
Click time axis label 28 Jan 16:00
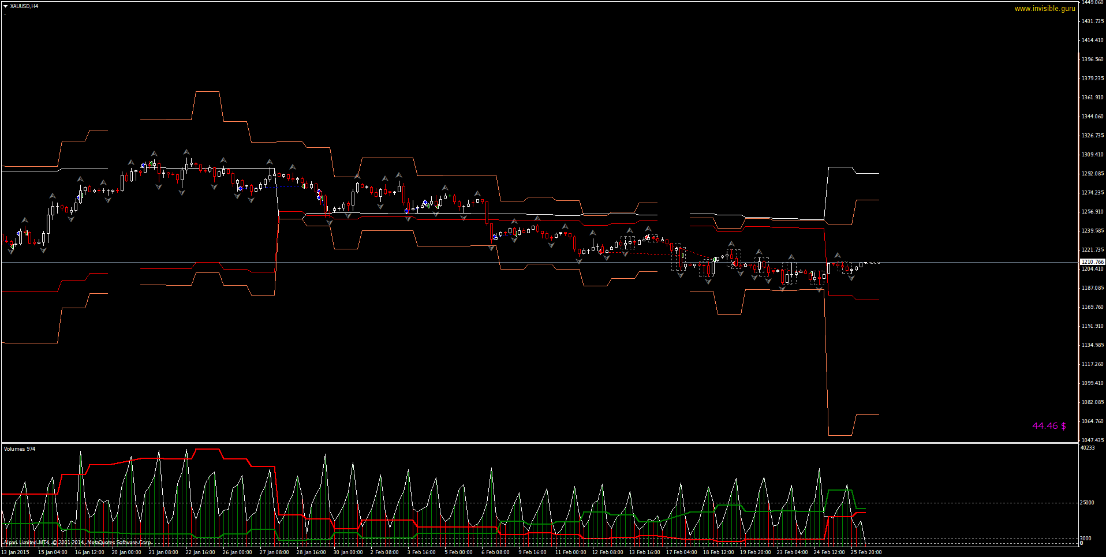pyautogui.click(x=311, y=552)
